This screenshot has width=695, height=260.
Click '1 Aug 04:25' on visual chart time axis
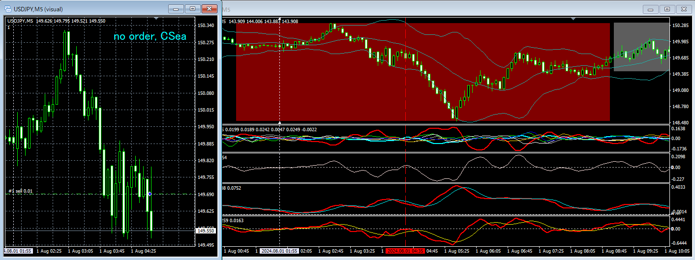click(x=145, y=251)
